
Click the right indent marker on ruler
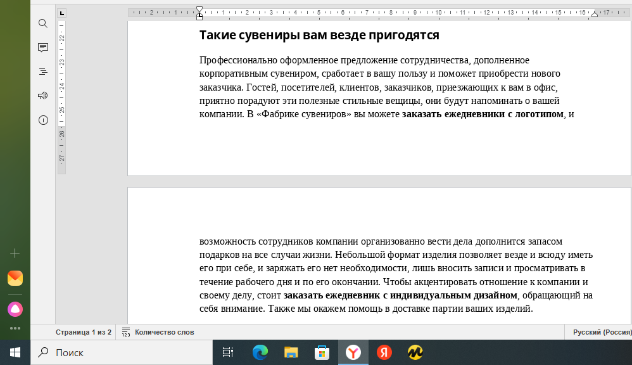(595, 14)
